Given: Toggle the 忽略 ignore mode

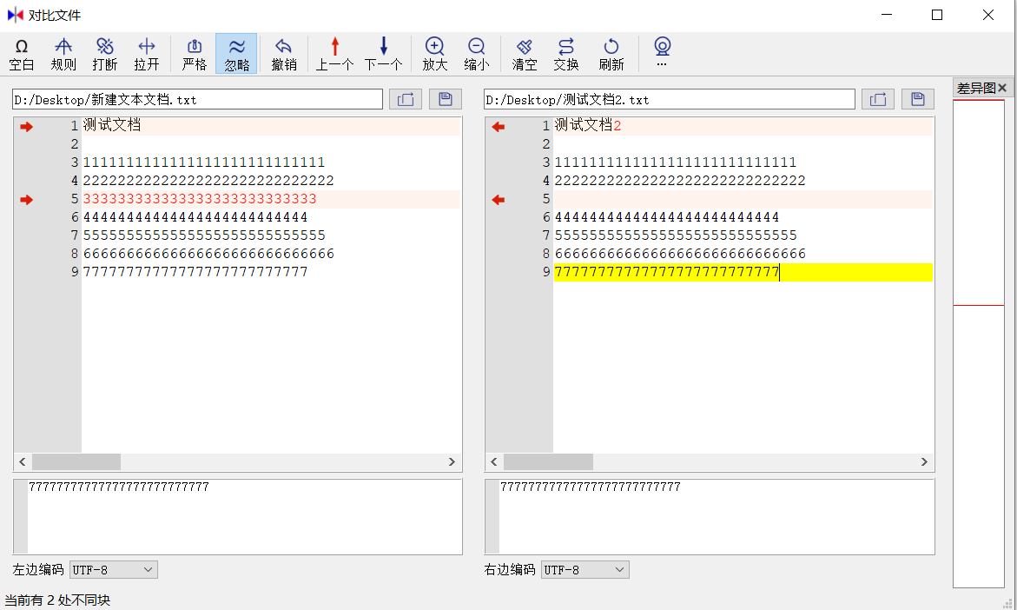Looking at the screenshot, I should tap(236, 54).
